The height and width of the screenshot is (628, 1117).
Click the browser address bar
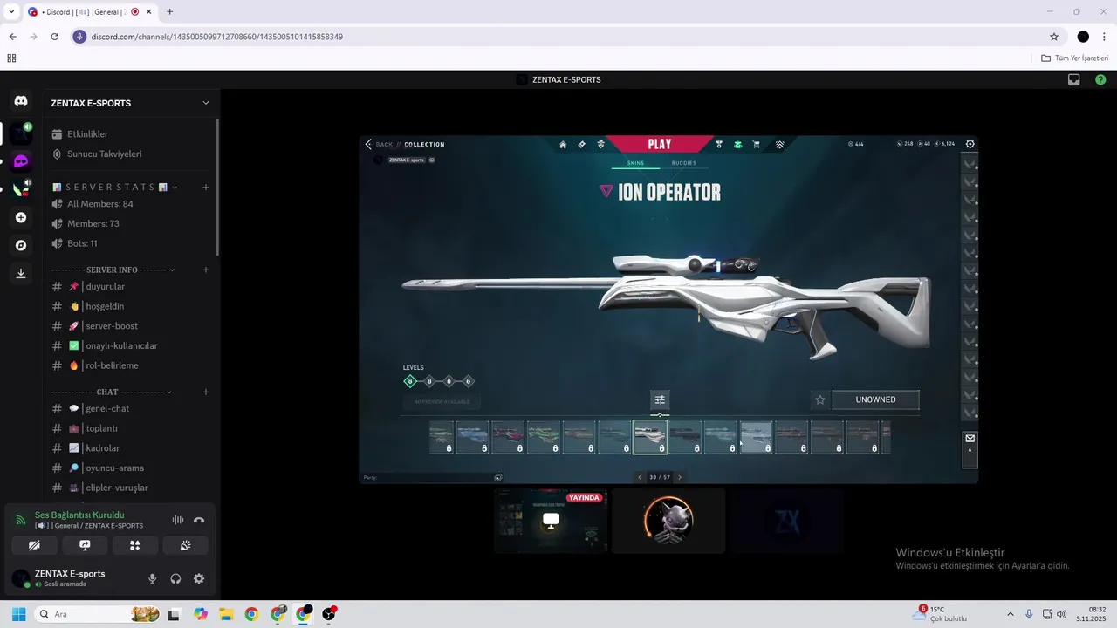(558, 37)
